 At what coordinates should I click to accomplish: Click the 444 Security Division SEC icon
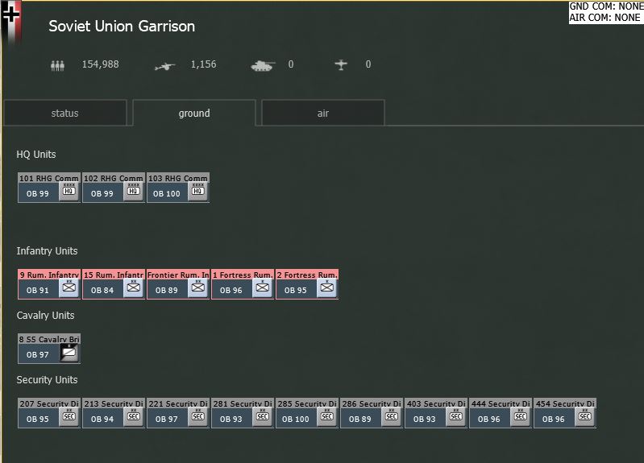(521, 417)
